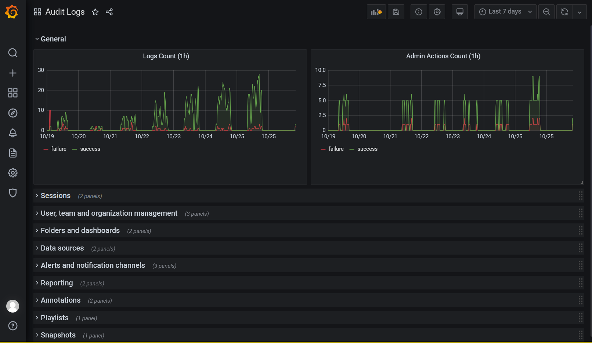Viewport: 592px width, 343px height.
Task: Open the search dashboards icon in sidebar
Action: pyautogui.click(x=13, y=53)
